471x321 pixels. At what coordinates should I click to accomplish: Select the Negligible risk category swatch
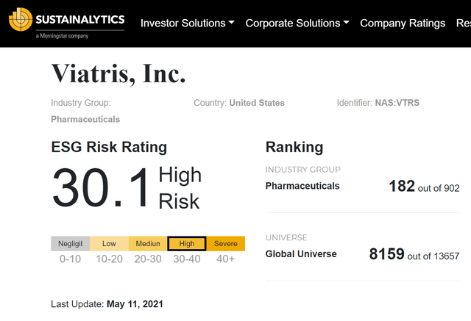[71, 243]
